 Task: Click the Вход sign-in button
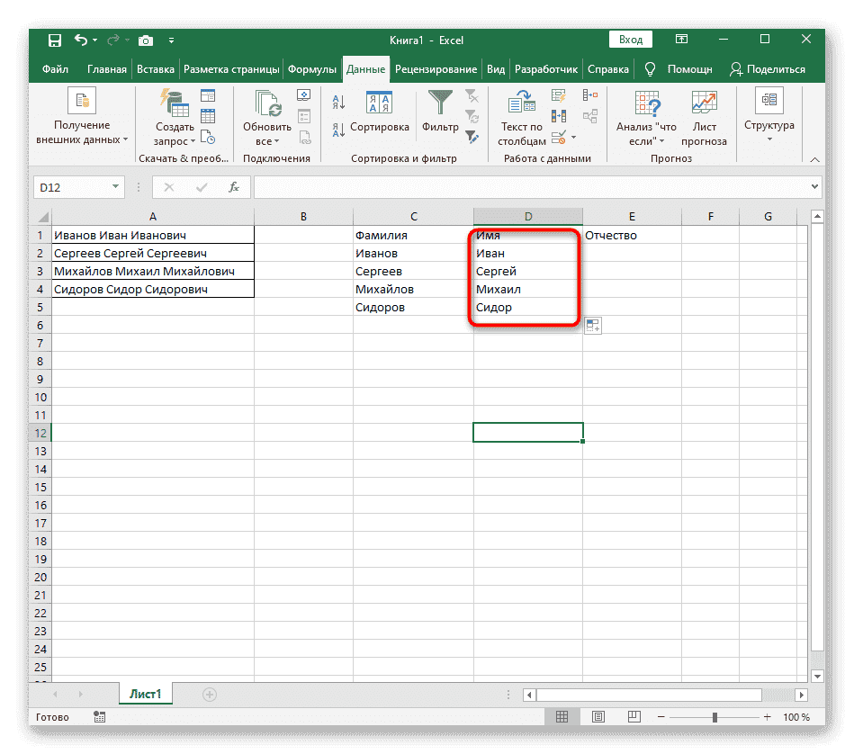[x=630, y=39]
